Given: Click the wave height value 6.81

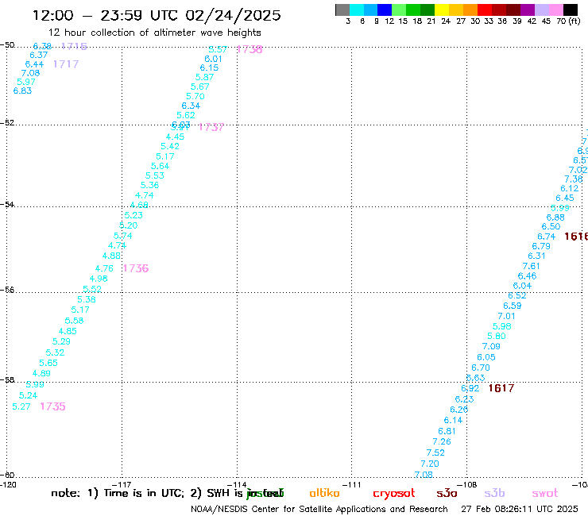Looking at the screenshot, I should 447,431.
